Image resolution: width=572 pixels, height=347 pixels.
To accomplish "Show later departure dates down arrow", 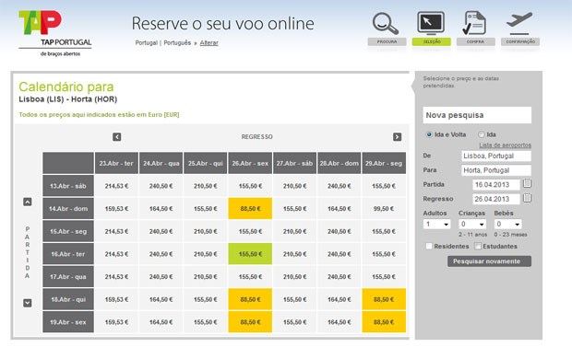I will point(28,303).
